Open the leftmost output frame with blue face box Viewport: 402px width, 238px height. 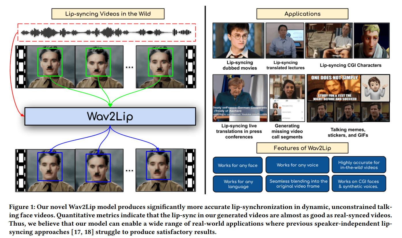pyautogui.click(x=51, y=170)
